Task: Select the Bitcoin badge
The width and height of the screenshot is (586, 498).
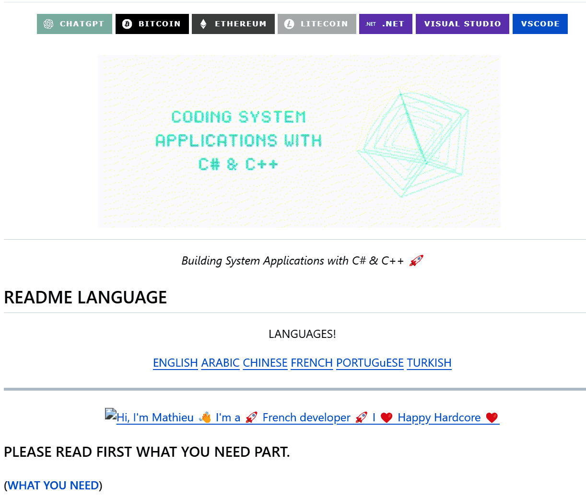Action: coord(152,23)
